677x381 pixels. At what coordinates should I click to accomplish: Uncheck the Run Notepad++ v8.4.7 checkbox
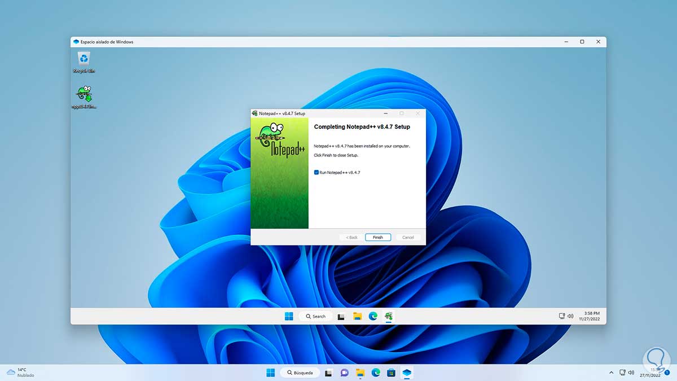[x=316, y=172]
